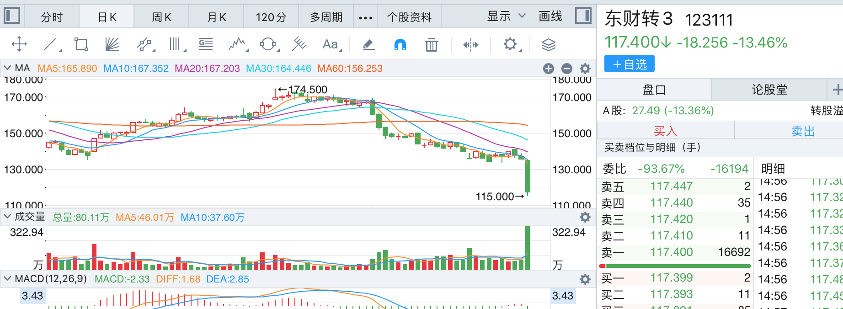Switch to the 周K tab
Screen dimensions: 843x309
[x=161, y=17]
